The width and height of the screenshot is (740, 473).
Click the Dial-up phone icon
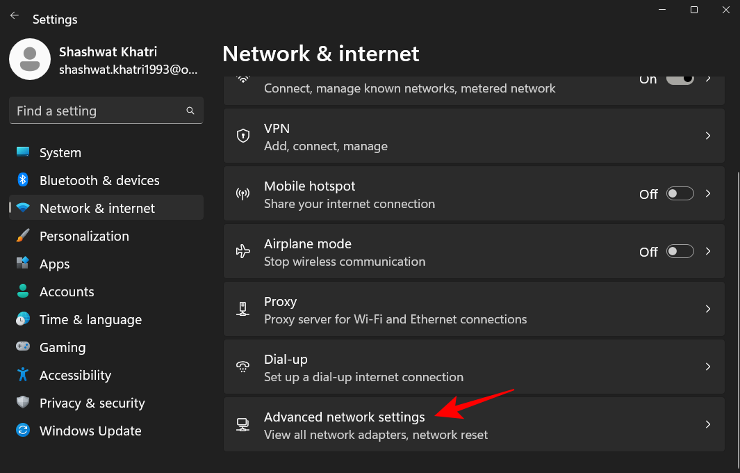point(243,367)
